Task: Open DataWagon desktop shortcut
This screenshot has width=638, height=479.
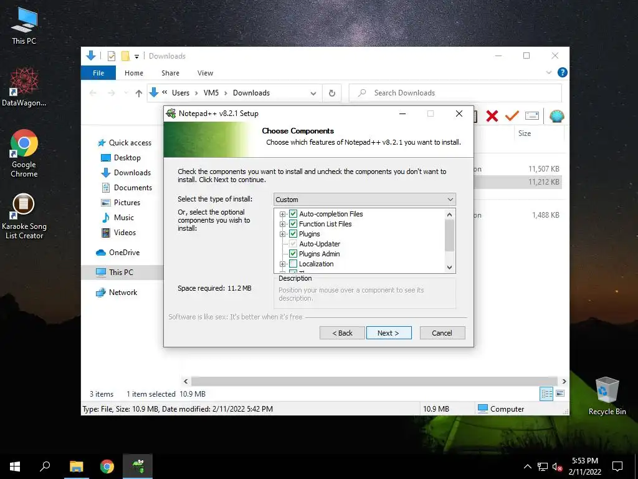Action: point(24,87)
